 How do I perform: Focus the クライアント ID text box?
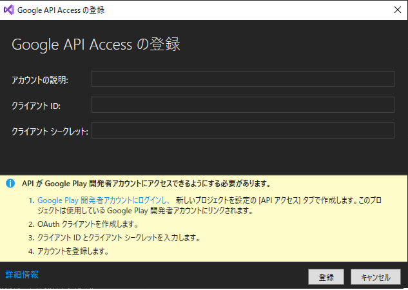pyautogui.click(x=243, y=105)
